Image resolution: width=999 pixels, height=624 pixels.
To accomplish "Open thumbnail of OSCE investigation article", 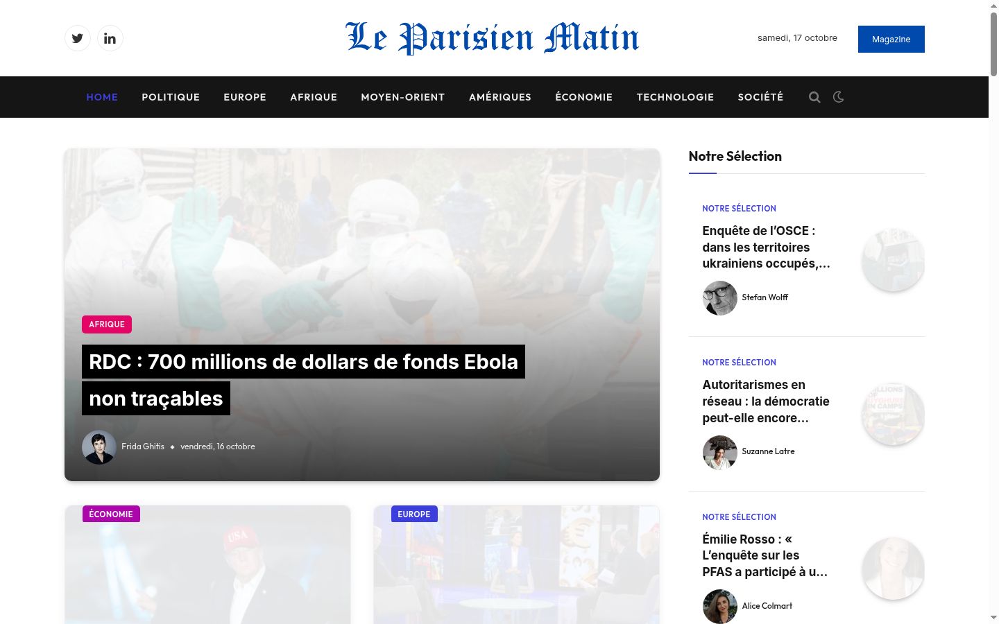I will [893, 260].
